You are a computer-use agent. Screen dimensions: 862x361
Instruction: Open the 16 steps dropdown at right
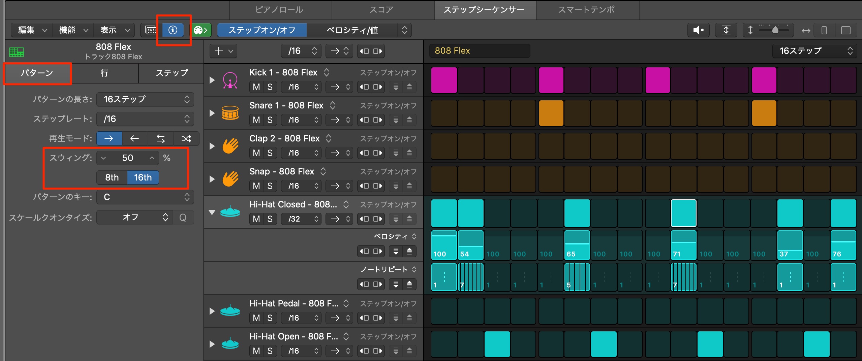pos(814,51)
